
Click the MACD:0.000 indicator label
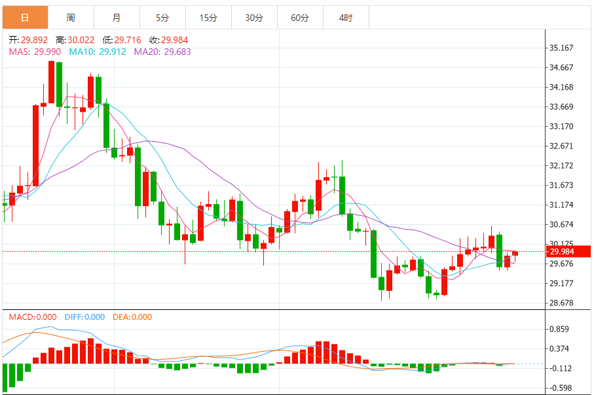[x=33, y=317]
